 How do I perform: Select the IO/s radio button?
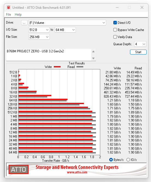click(128, 160)
